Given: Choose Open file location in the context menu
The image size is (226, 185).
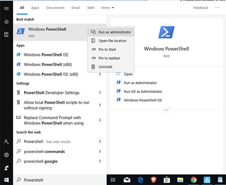Looking at the screenshot, I should pyautogui.click(x=111, y=41).
